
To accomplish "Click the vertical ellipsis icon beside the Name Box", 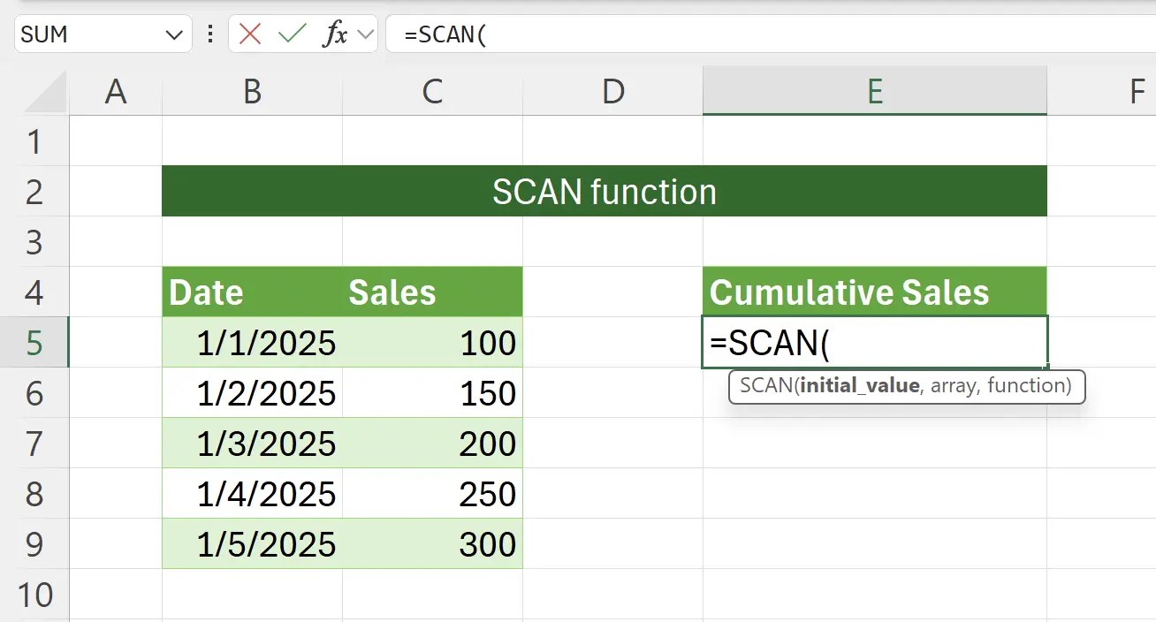I will click(x=209, y=34).
